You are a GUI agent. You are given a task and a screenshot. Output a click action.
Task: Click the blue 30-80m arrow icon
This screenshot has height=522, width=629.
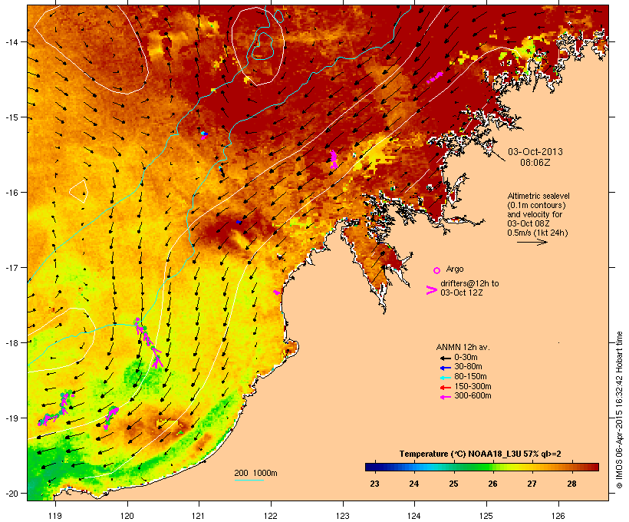point(445,368)
